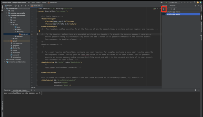Open the Liberty panel settings gear

[x=195, y=6]
